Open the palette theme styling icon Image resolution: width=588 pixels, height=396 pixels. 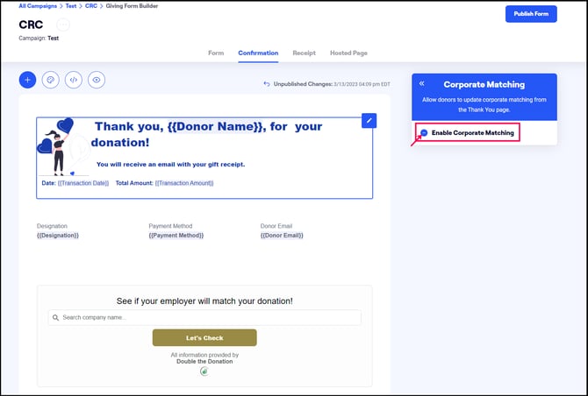[x=51, y=80]
